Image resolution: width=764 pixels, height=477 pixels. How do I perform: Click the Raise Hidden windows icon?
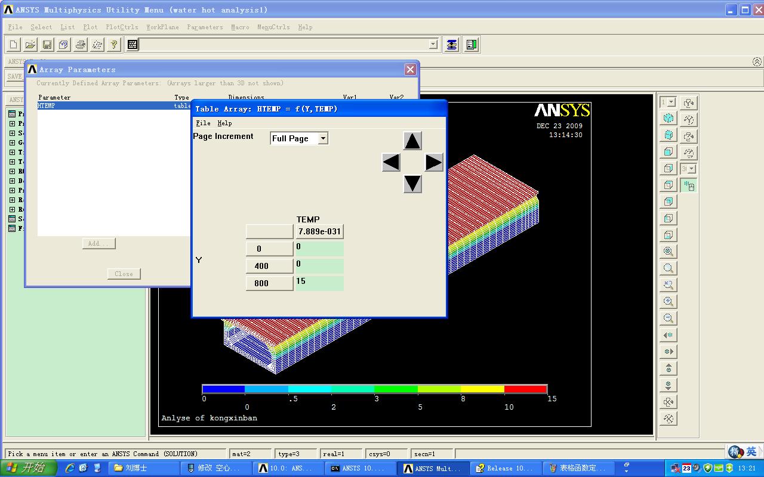pos(452,44)
